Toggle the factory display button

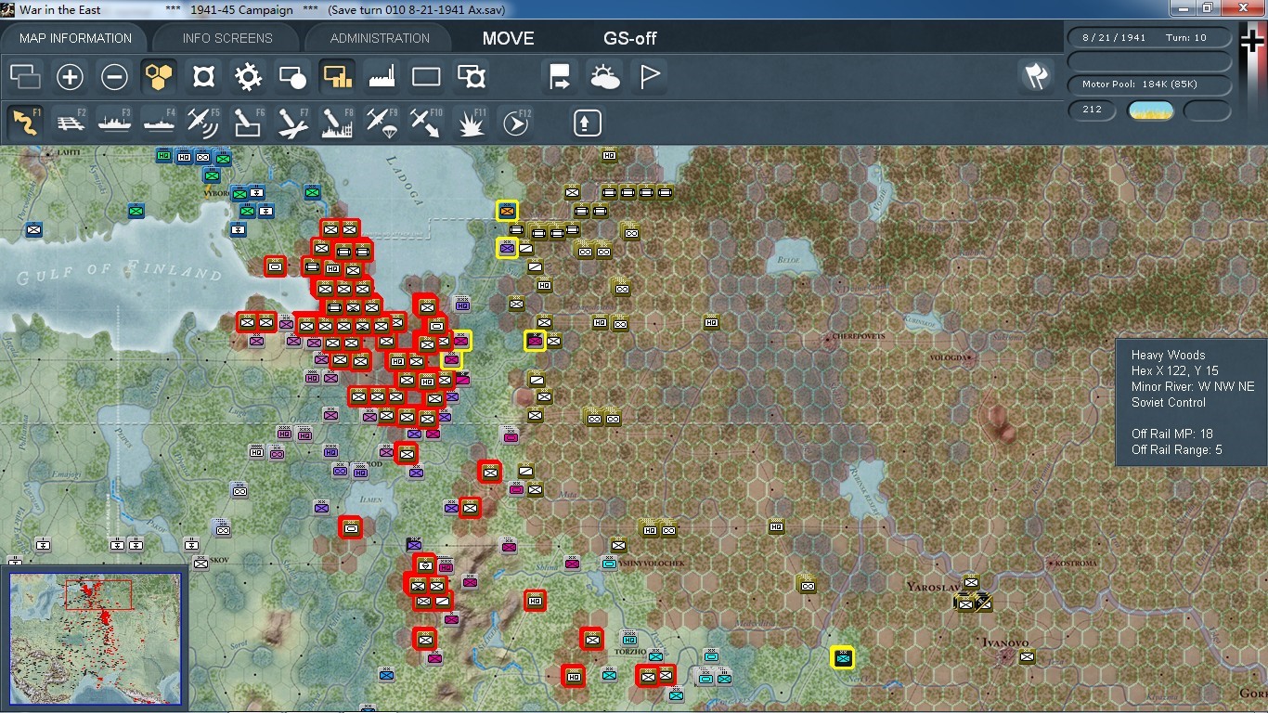(382, 77)
